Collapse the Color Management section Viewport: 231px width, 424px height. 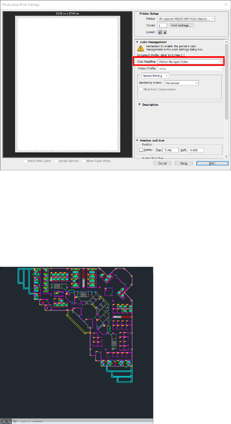(138, 42)
